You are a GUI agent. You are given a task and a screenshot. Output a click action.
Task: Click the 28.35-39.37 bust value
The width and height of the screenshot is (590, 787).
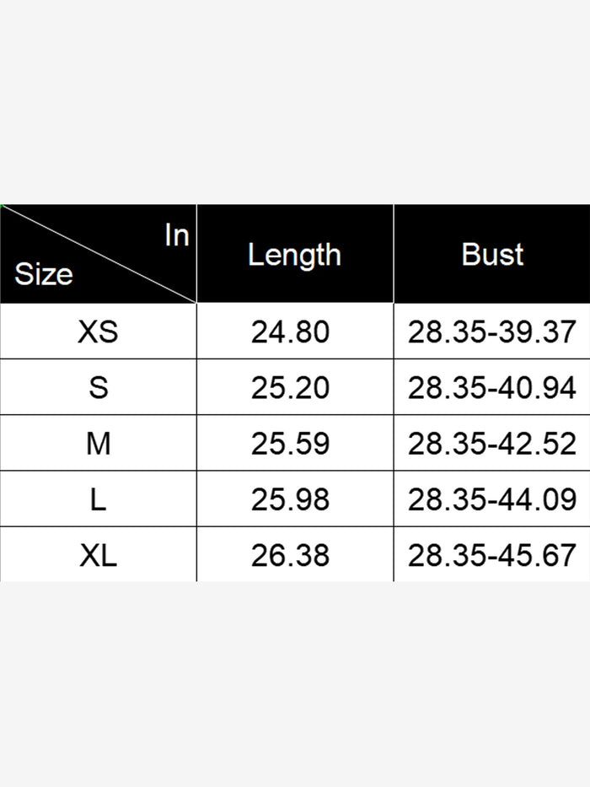pyautogui.click(x=492, y=332)
